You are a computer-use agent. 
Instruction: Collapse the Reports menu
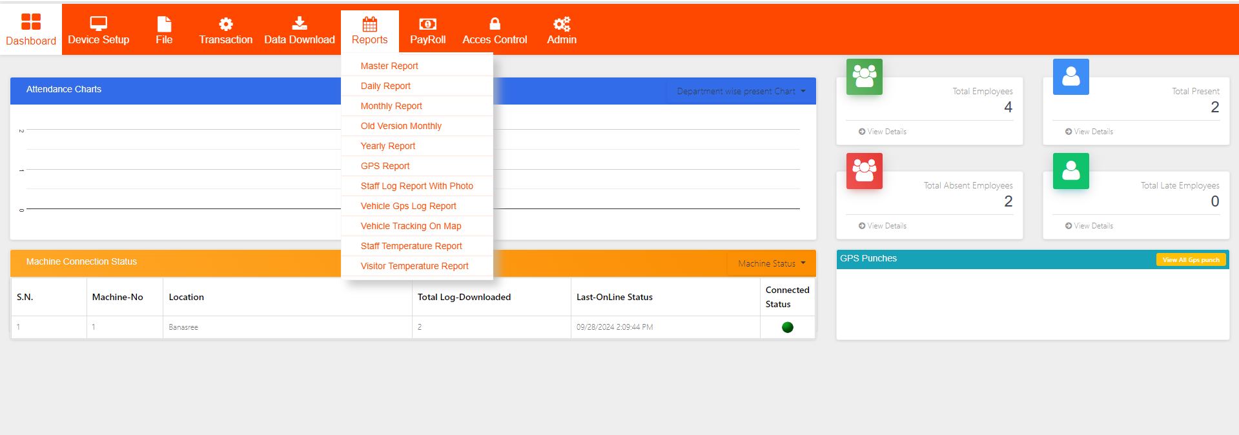(369, 31)
